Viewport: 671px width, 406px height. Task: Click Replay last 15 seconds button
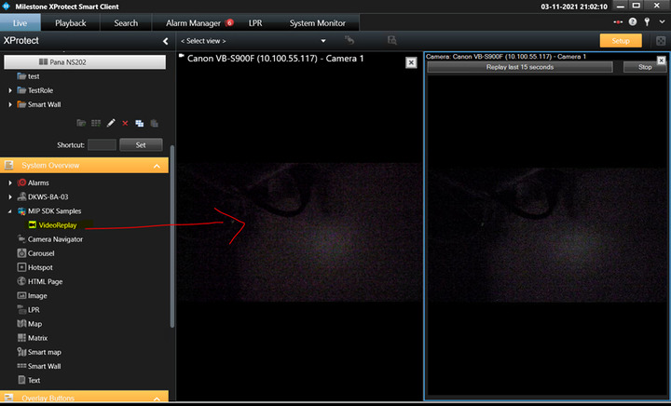[x=520, y=67]
